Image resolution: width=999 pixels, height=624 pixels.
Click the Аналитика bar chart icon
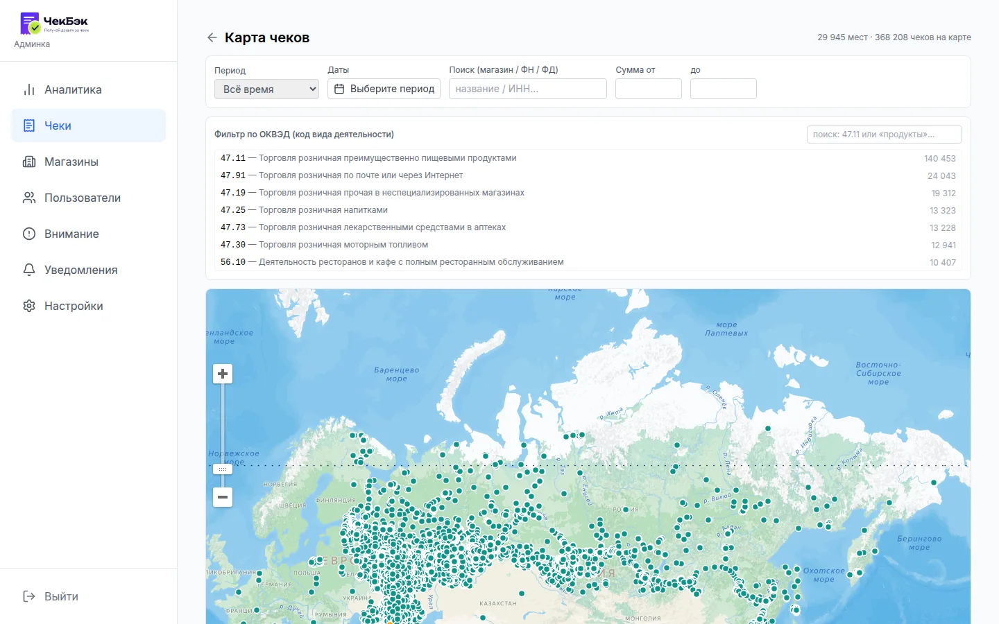tap(29, 89)
